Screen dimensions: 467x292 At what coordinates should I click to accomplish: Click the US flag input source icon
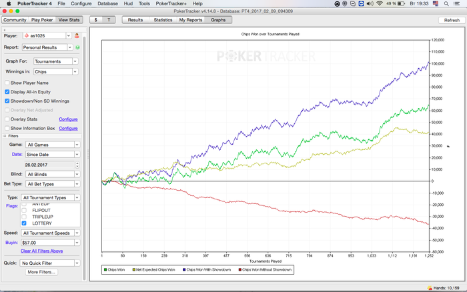(x=436, y=3)
